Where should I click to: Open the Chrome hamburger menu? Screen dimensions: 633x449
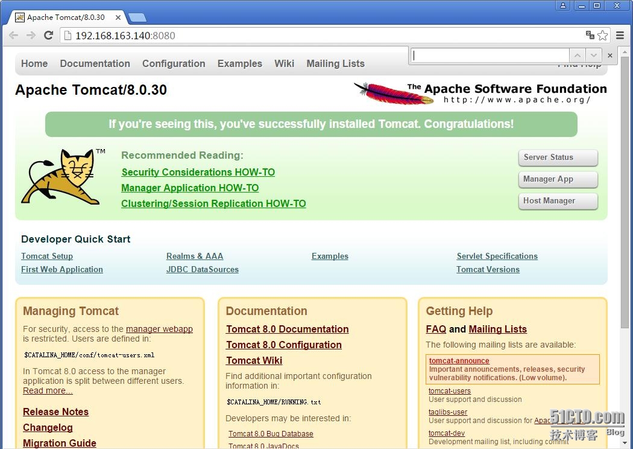620,36
